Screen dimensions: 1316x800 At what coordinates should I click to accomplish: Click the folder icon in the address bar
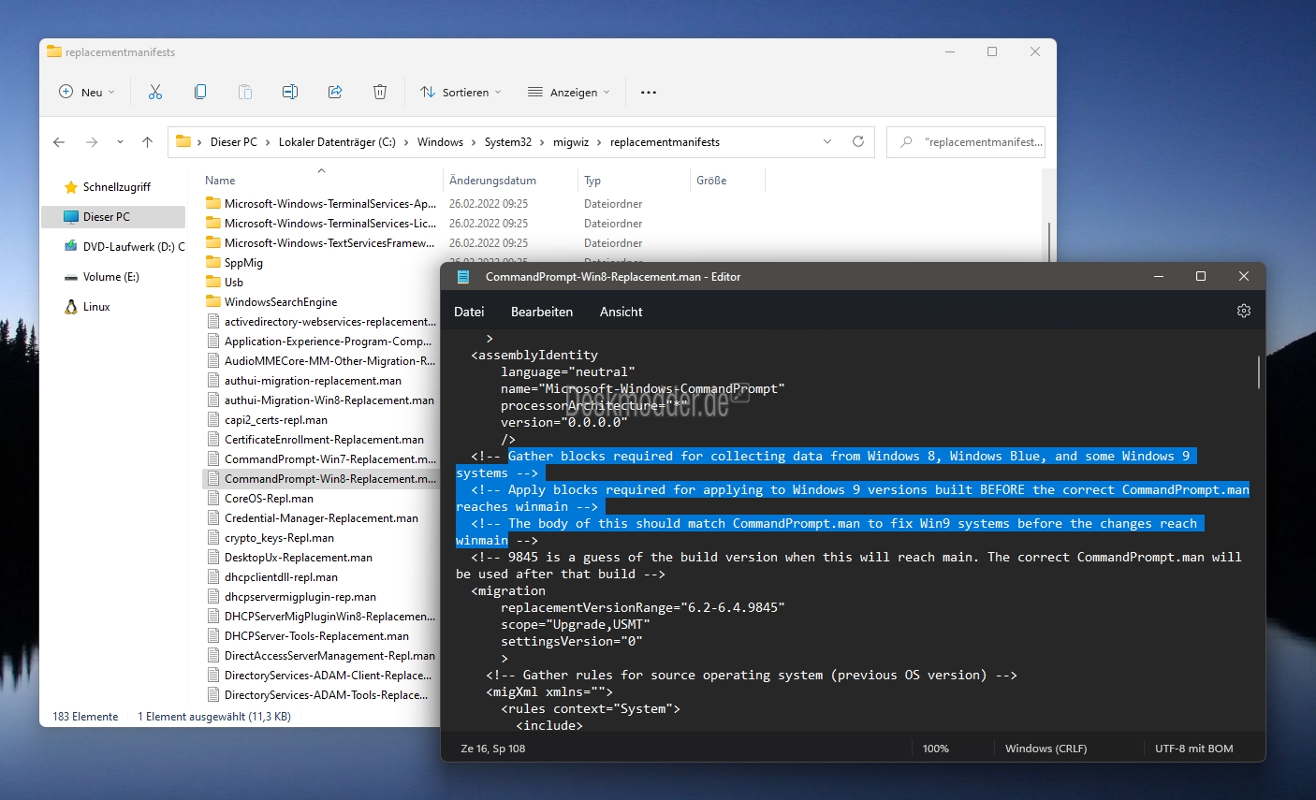click(x=183, y=142)
